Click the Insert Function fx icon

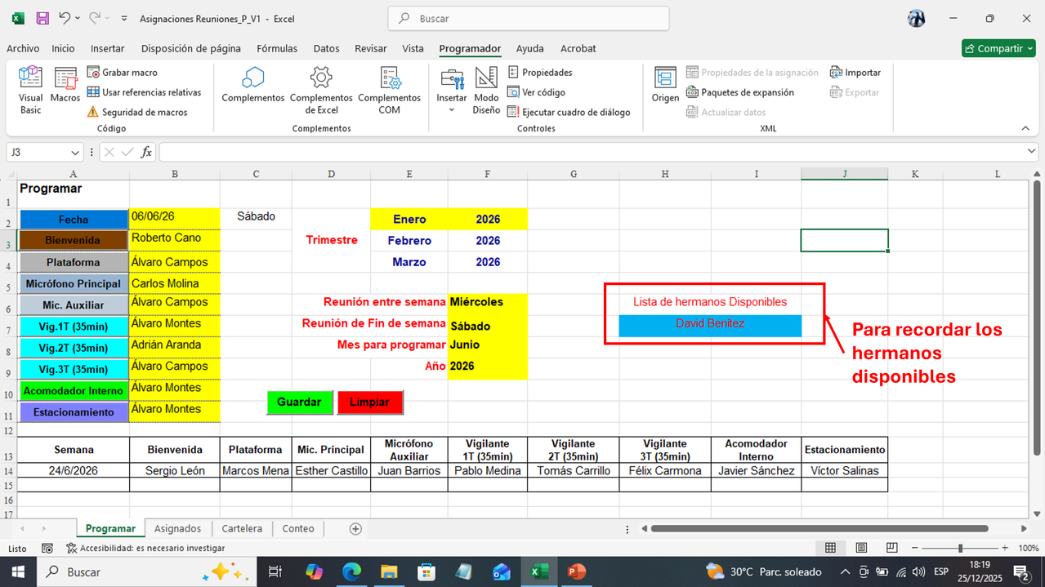(146, 152)
